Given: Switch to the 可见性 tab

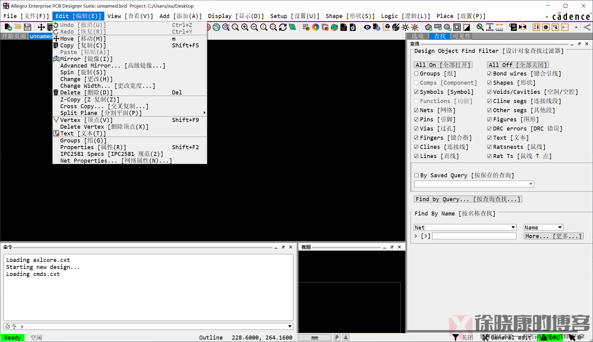Looking at the screenshot, I should tap(461, 36).
